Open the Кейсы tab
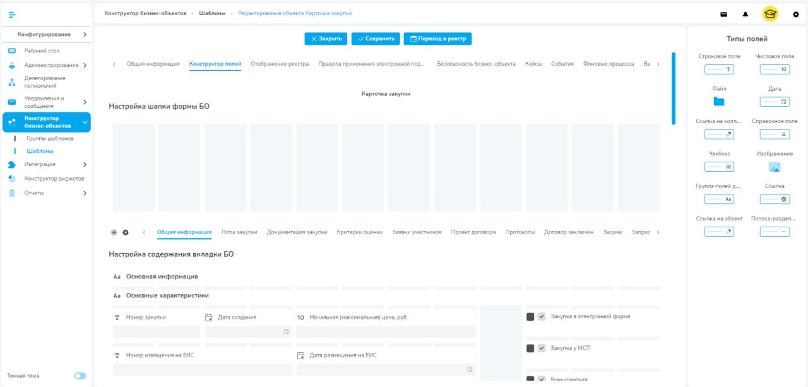The height and width of the screenshot is (387, 808). tap(533, 64)
